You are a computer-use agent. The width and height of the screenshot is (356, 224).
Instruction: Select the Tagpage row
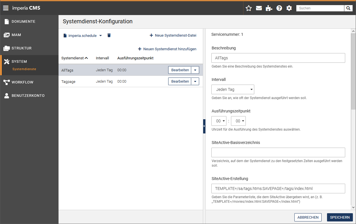pyautogui.click(x=131, y=81)
